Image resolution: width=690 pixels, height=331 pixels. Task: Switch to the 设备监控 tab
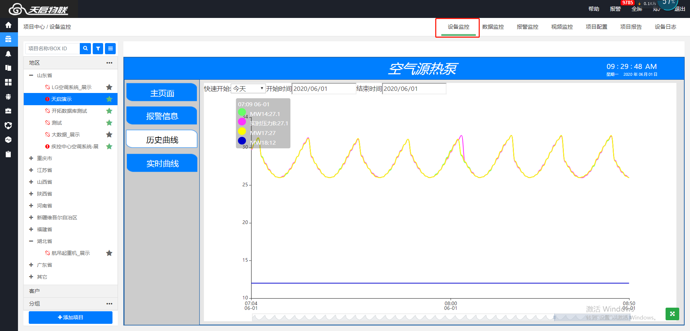click(x=458, y=27)
